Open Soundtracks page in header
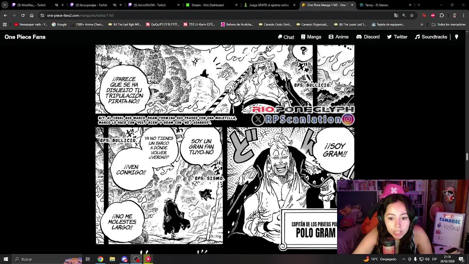 (x=431, y=37)
